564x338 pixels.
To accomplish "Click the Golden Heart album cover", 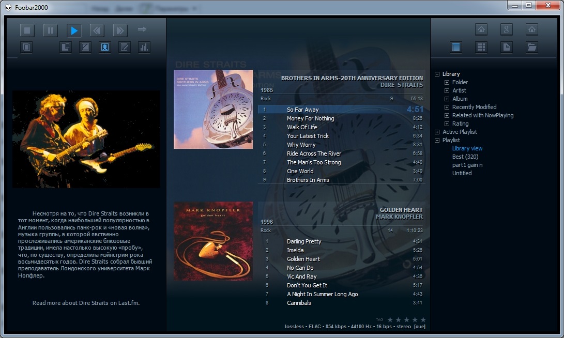I will 214,241.
